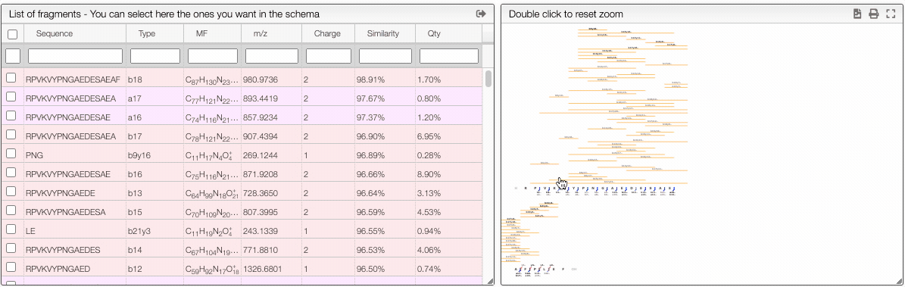905x287 pixels.
Task: Click the fragments table vertical scrollbar
Action: pos(488,79)
